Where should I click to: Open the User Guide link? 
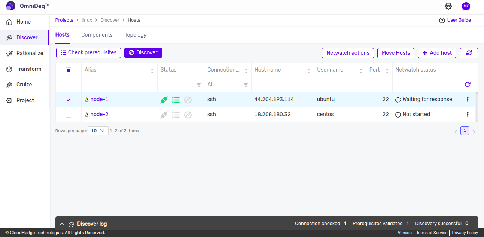coord(455,20)
